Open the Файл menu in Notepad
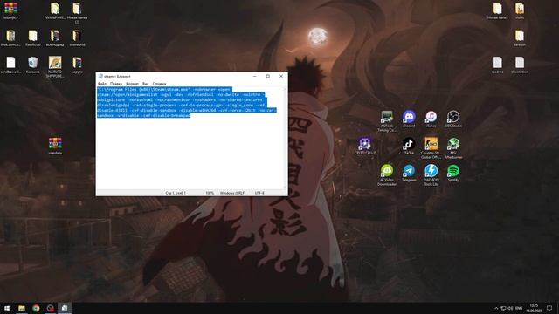 102,84
